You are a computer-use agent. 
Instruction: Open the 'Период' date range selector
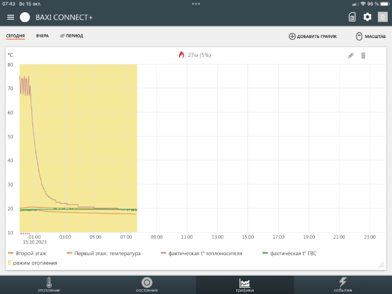tap(71, 36)
